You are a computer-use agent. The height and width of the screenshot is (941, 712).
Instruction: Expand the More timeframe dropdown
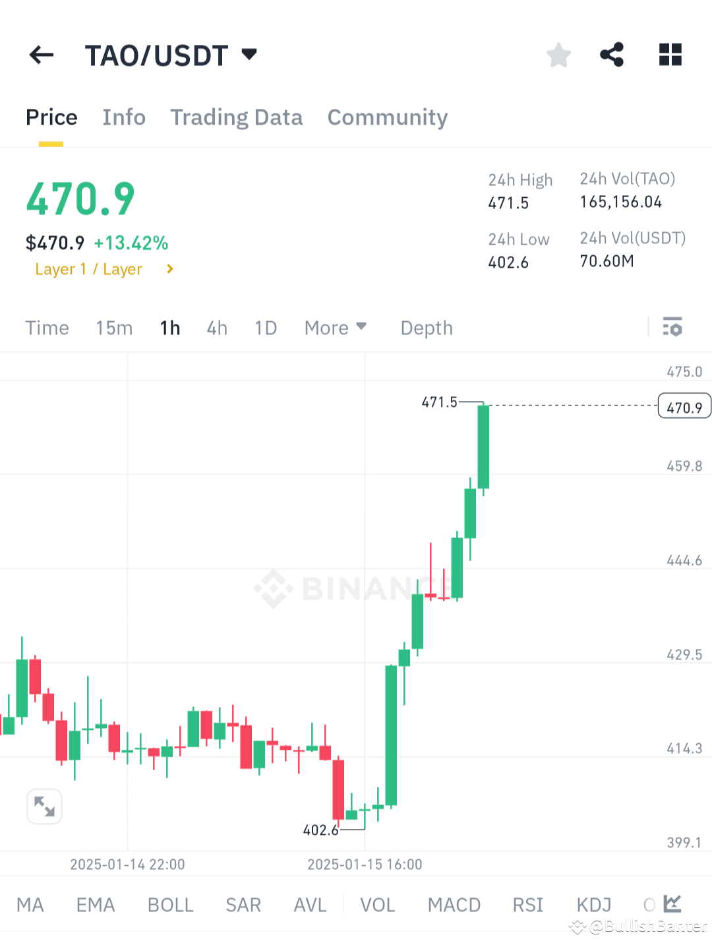click(x=336, y=327)
